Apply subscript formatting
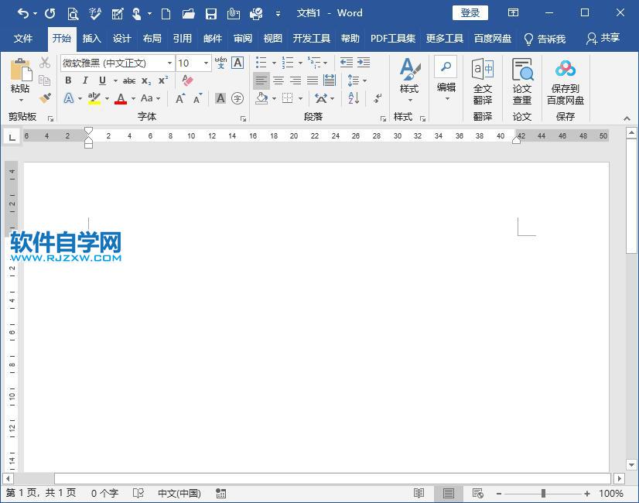639x503 pixels. (145, 80)
